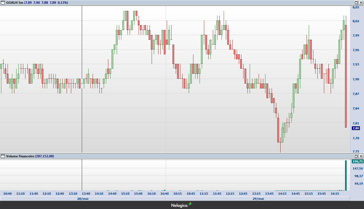Image resolution: width=364 pixels, height=209 pixels.
Task: Maximize the Volume Financeiro panel
Action: (x=356, y=156)
